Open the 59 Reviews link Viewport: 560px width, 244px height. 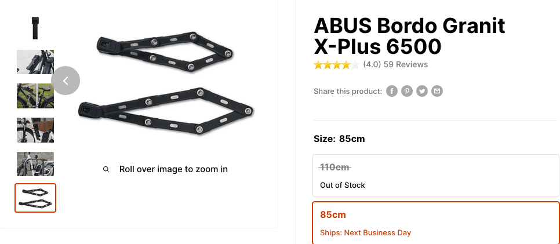pyautogui.click(x=406, y=64)
